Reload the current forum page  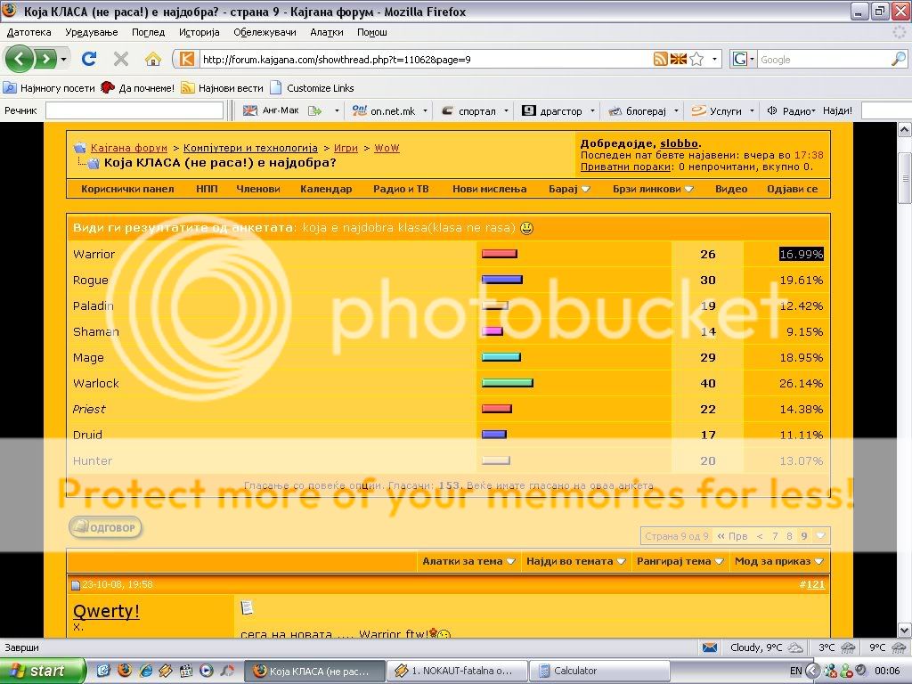tap(88, 59)
